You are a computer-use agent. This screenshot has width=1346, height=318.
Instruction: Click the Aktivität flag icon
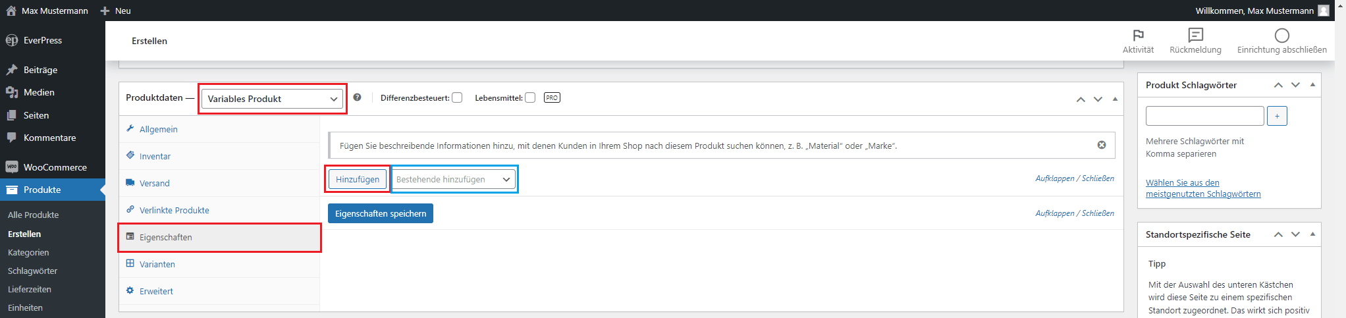(1138, 36)
